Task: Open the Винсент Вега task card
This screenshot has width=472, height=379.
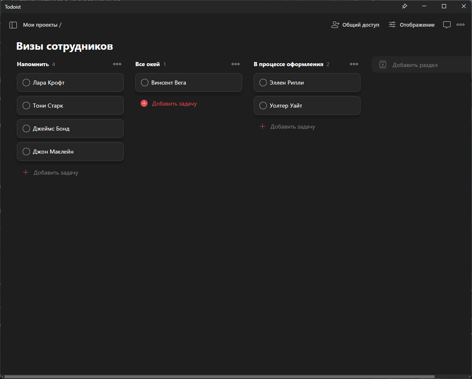Action: click(x=188, y=83)
